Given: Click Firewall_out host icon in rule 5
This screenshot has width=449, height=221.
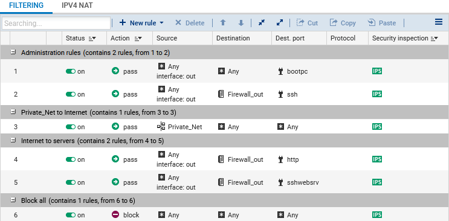Looking at the screenshot, I should (x=221, y=182).
